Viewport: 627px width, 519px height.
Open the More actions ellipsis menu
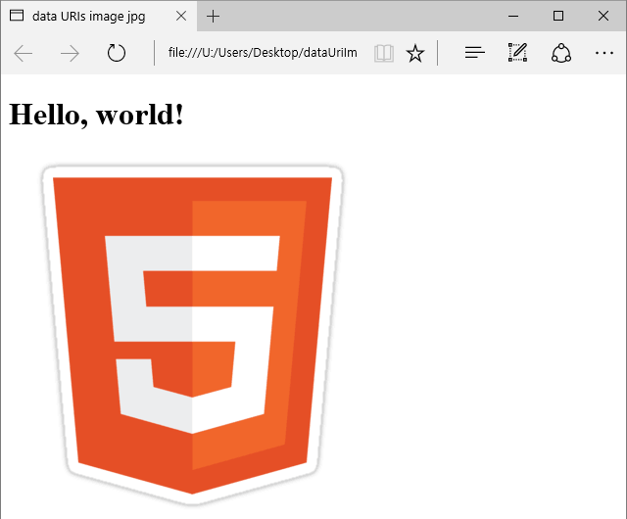tap(604, 53)
